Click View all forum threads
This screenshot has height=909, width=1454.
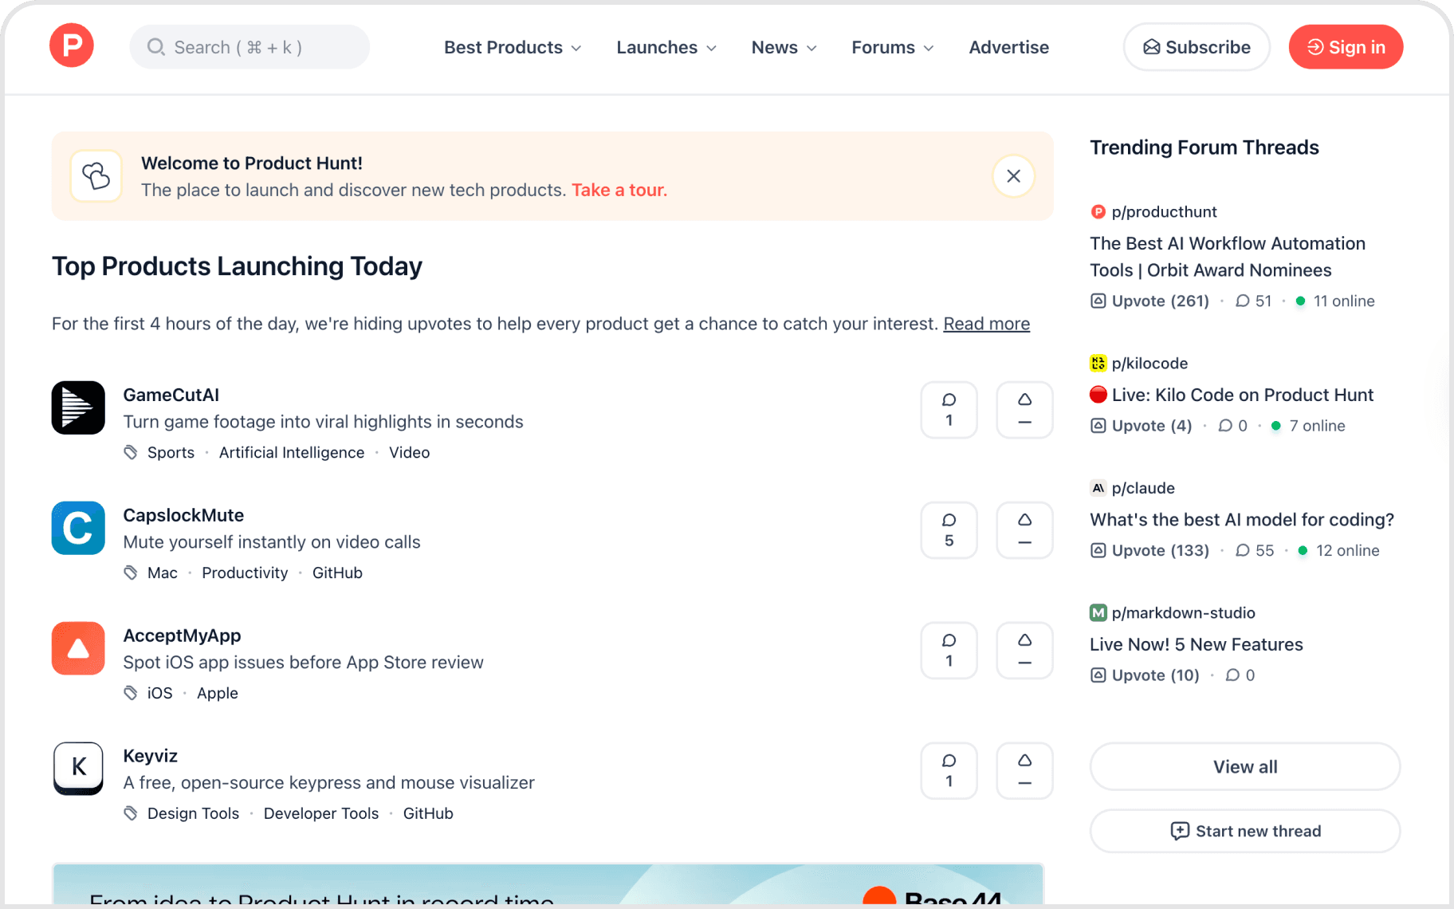[1245, 767]
